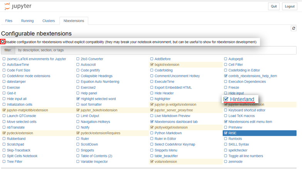Image resolution: width=302 pixels, height=170 pixels.
Task: Click the Logout button
Action: point(290,6)
